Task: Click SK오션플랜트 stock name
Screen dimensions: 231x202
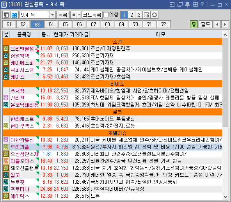Action: (24, 168)
